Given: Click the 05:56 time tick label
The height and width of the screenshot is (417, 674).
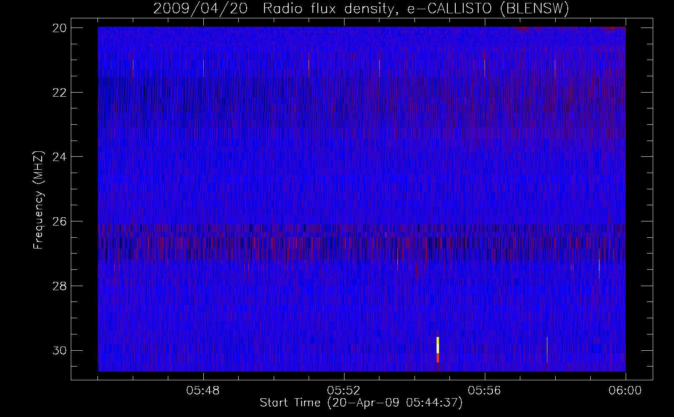Looking at the screenshot, I should 485,391.
